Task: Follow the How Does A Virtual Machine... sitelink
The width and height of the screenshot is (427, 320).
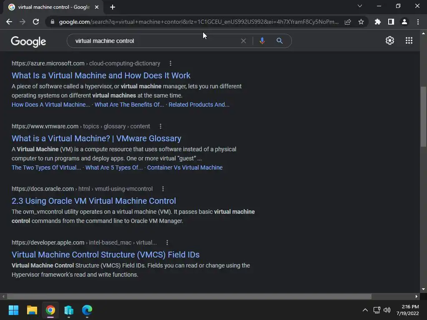Action: coord(51,105)
